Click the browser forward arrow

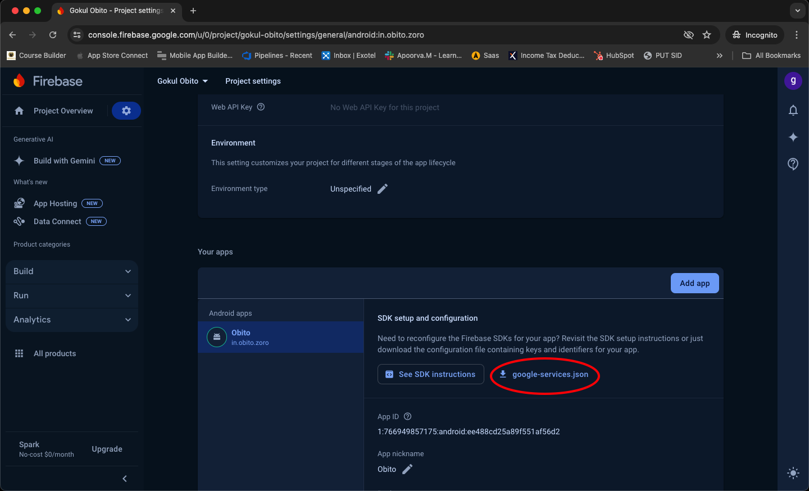coord(33,35)
